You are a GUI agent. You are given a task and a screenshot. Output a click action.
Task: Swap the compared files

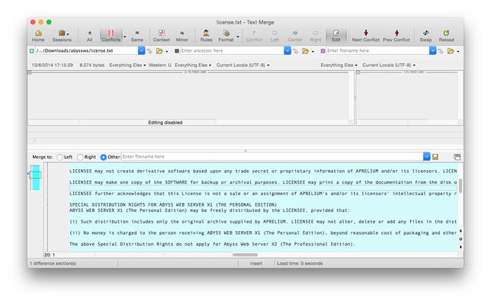pyautogui.click(x=425, y=36)
